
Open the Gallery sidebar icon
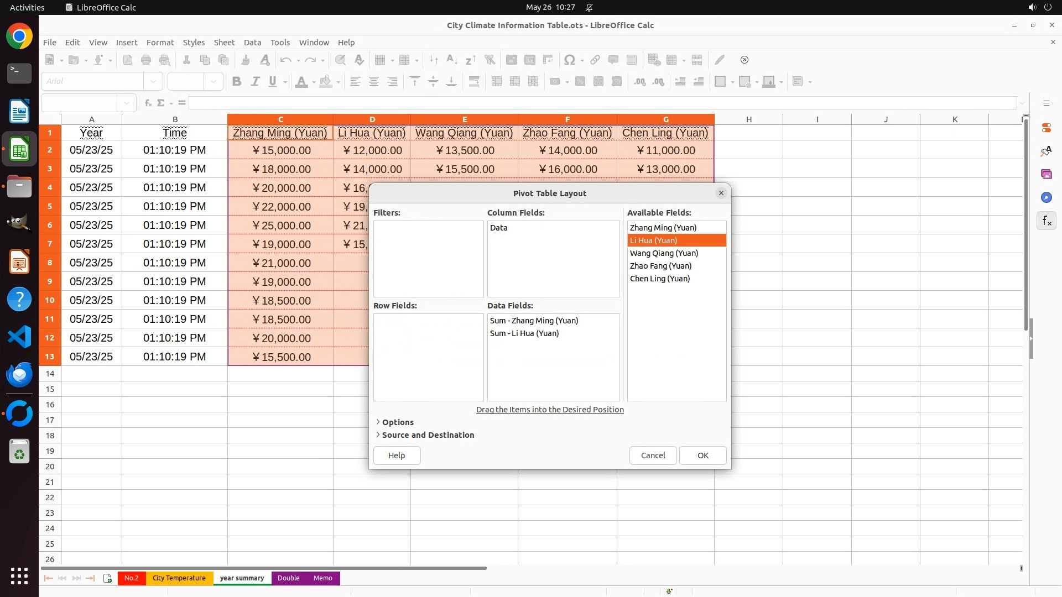pyautogui.click(x=1047, y=174)
